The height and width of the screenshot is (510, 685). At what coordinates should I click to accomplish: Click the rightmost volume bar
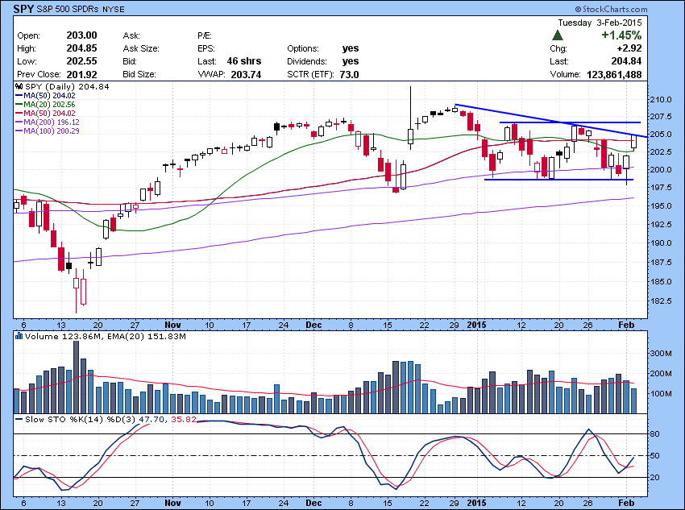634,401
